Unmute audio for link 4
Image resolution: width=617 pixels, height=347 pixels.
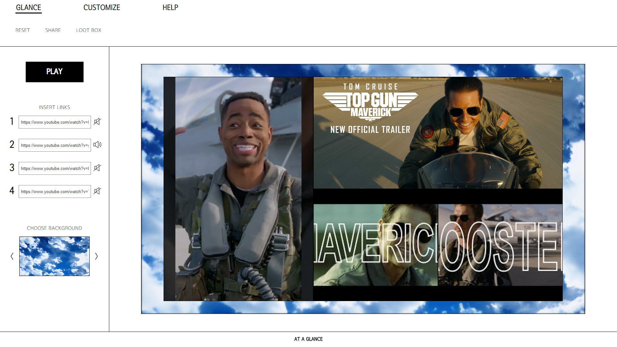(x=97, y=191)
